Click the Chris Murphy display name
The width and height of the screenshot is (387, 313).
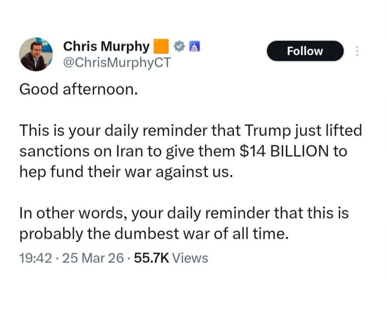(x=106, y=46)
